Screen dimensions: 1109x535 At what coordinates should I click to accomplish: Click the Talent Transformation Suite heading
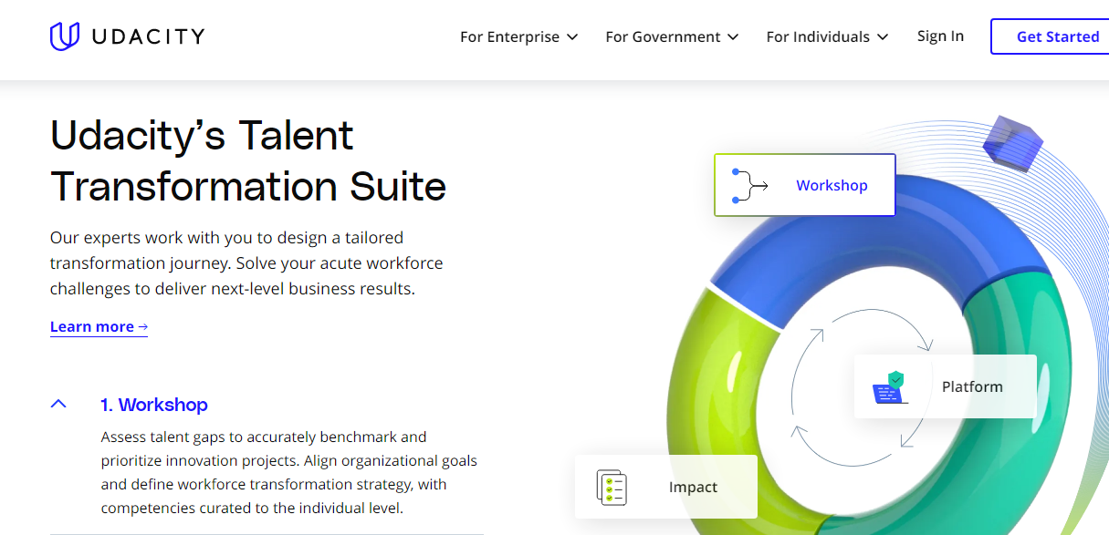point(248,161)
